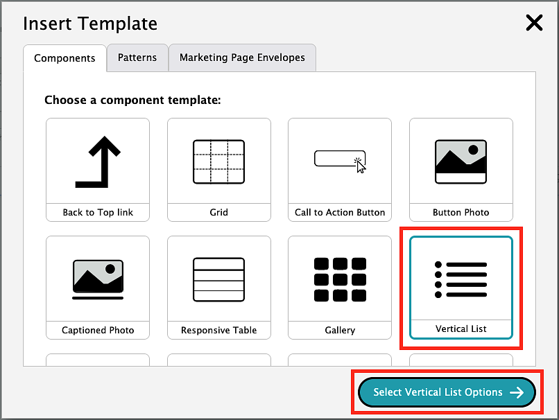
Task: Pick the Gallery grid icon
Action: [340, 279]
